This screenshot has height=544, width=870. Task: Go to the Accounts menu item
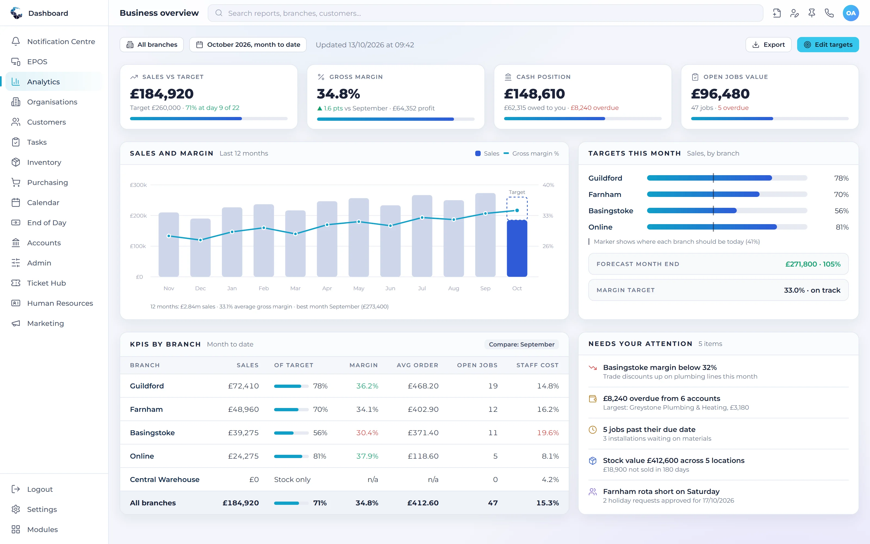click(54, 243)
